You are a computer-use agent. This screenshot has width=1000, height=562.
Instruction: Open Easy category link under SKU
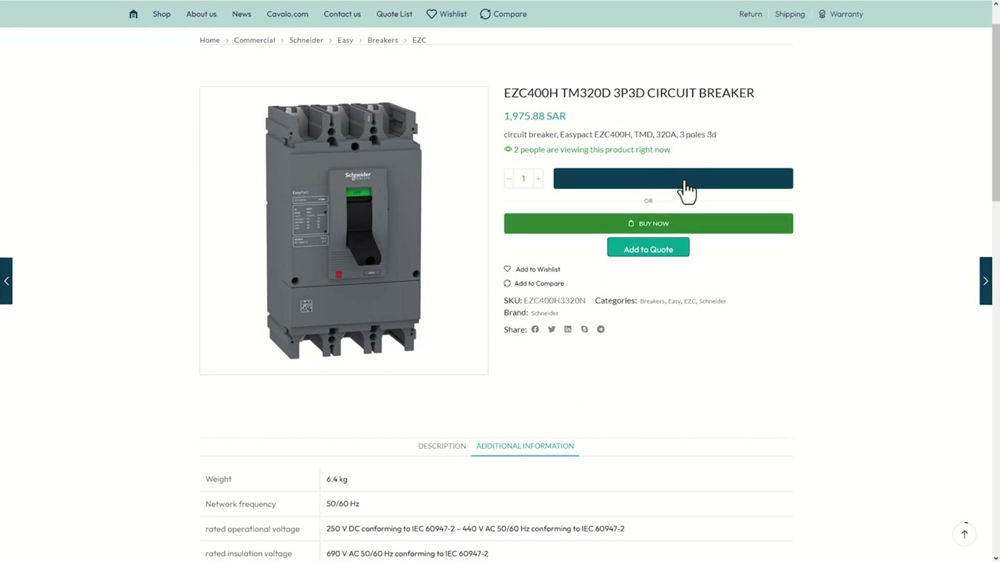coord(674,301)
